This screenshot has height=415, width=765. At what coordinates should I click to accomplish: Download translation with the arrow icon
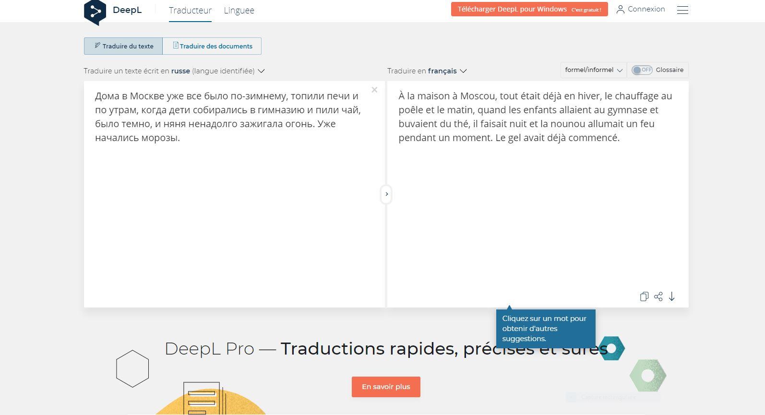point(672,296)
